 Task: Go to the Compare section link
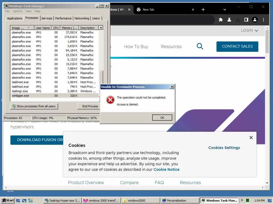129,182
